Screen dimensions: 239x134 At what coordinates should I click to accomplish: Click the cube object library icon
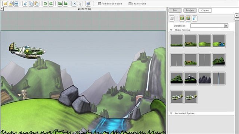click(x=172, y=19)
